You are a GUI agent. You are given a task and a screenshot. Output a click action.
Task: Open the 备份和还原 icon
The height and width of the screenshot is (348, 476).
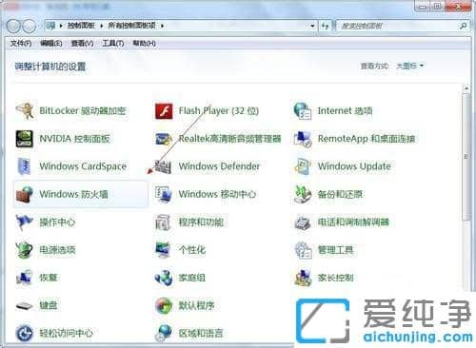(x=303, y=194)
